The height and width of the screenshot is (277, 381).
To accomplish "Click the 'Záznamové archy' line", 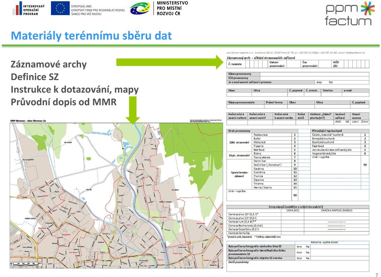I will pos(48,64).
